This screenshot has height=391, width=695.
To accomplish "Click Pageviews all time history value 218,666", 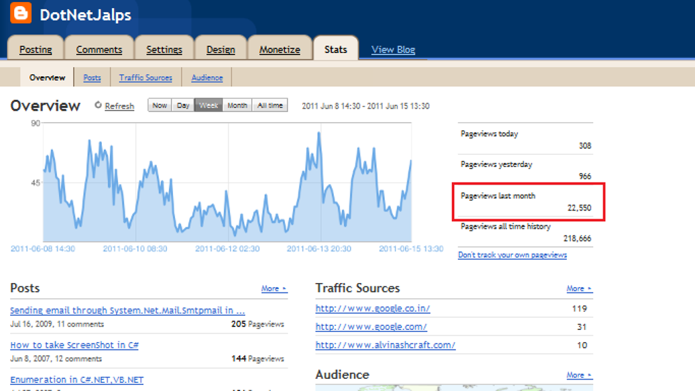I will click(x=577, y=238).
